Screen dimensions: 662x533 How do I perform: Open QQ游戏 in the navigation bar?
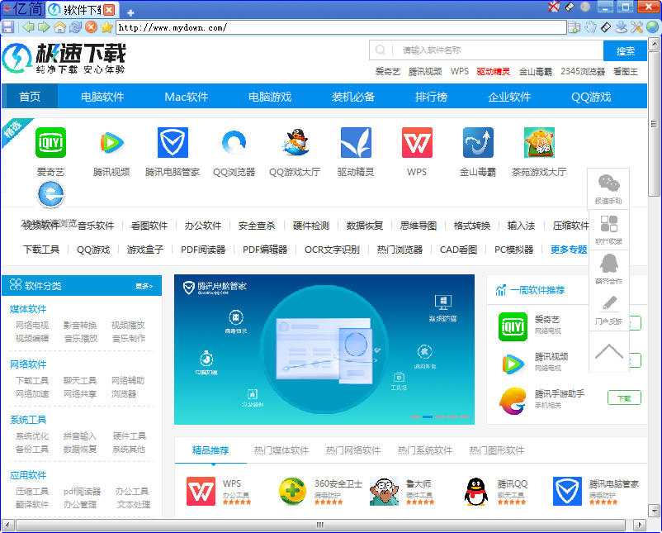[591, 97]
